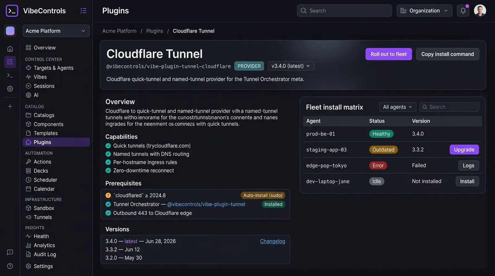Click the Tunnels link icon

28,217
